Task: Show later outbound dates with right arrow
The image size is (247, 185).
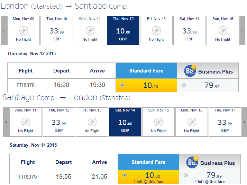Action: pyautogui.click(x=242, y=30)
